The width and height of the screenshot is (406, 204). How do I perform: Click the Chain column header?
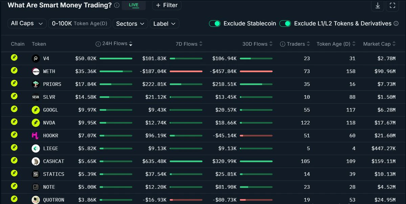[x=18, y=44]
